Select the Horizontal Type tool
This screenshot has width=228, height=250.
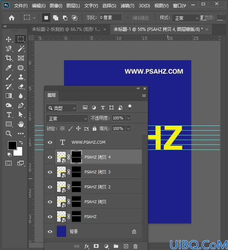8,115
